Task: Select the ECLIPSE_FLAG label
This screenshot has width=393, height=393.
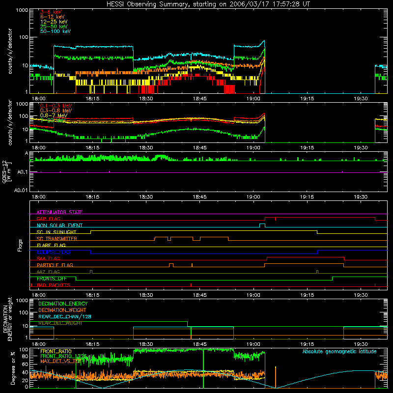Action: (54, 252)
